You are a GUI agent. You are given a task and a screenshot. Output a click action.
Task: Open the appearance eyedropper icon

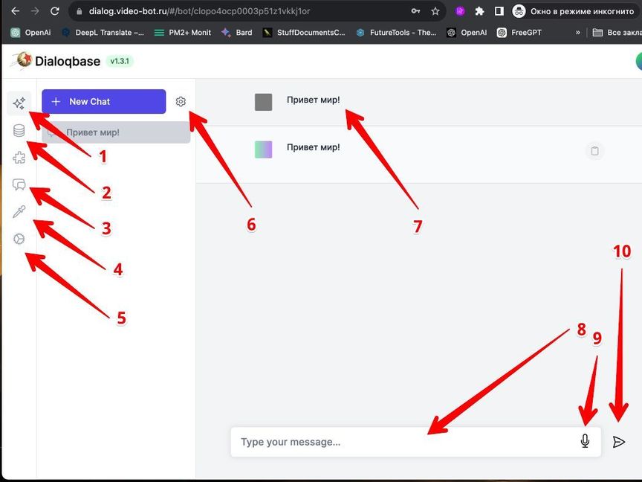pos(19,212)
